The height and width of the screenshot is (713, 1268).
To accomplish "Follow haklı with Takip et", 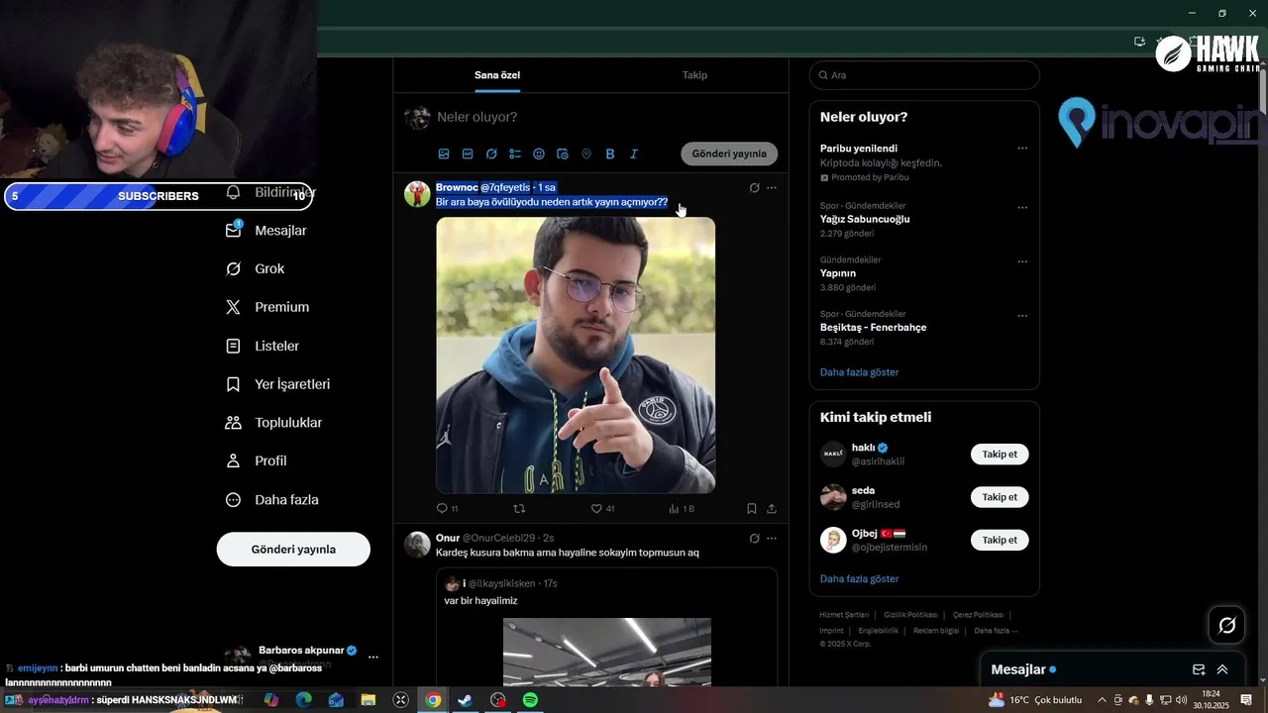I will pos(1000,455).
